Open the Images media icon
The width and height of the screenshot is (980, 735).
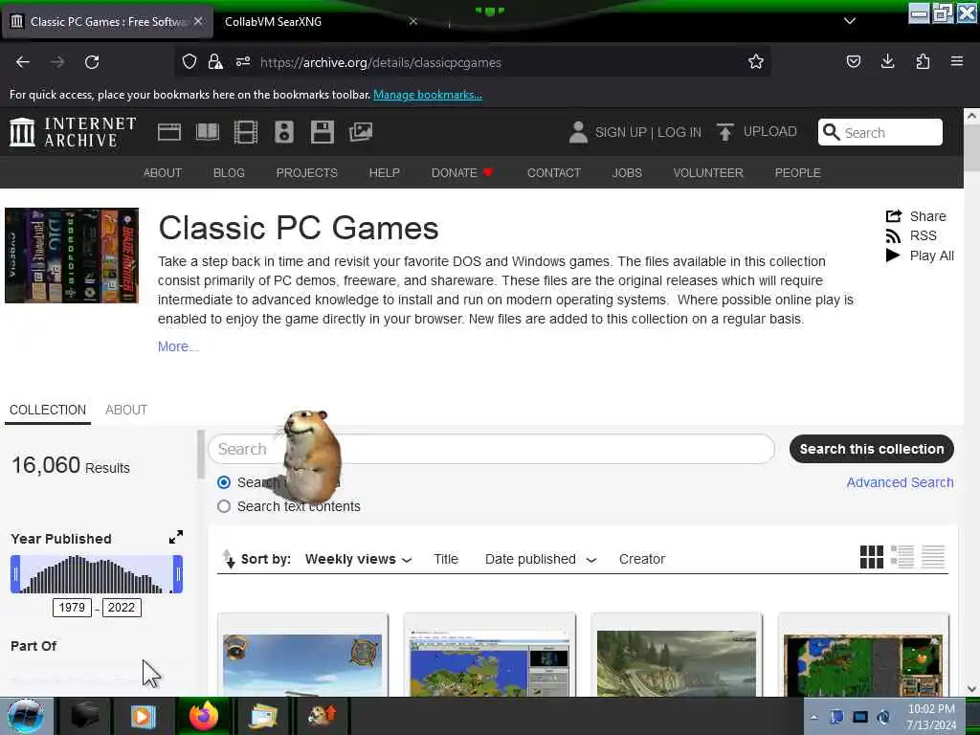click(361, 132)
